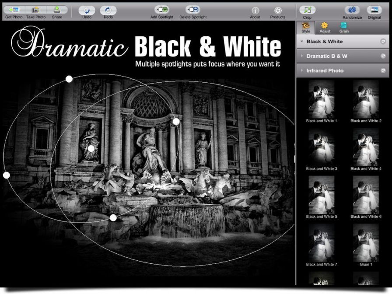Add a new Spotlight to the image
Viewport: 392px width, 294px height.
tap(162, 10)
